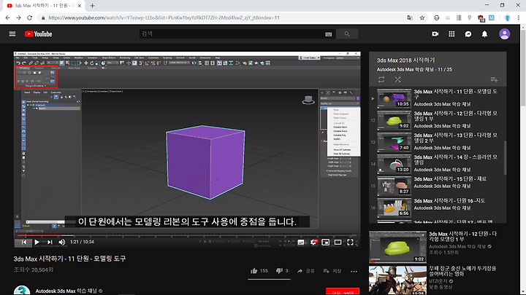Click the site lock icon in address bar
This screenshot has width=526, height=295.
pyautogui.click(x=43, y=17)
